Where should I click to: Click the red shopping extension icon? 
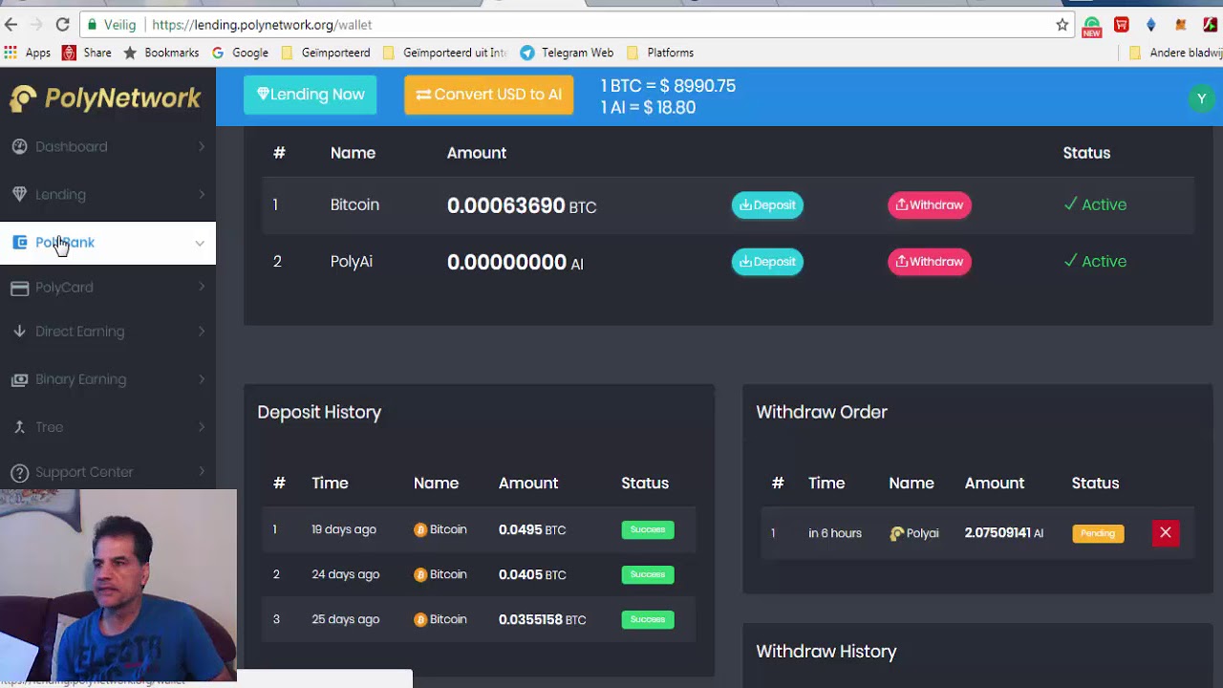coord(1122,25)
